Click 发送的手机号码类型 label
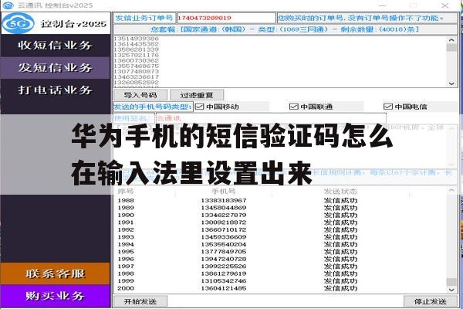This screenshot has width=463, height=309. [x=153, y=107]
